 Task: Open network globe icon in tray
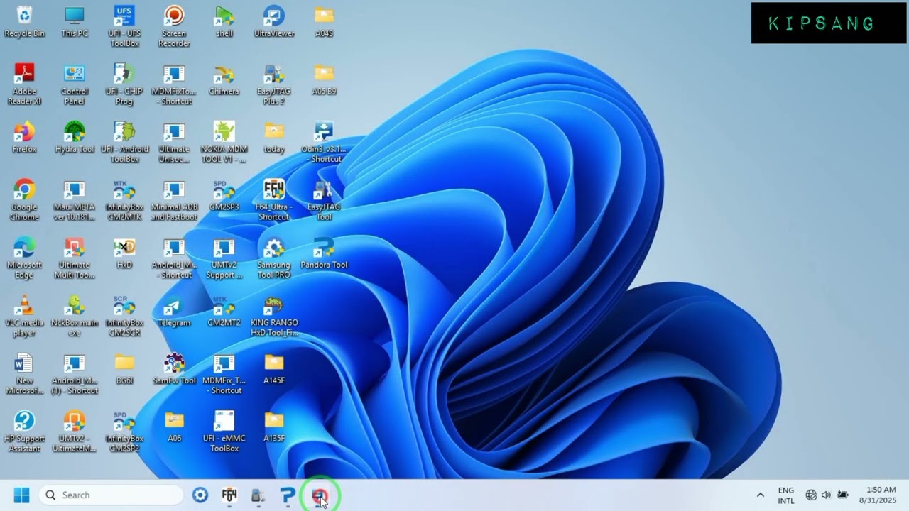811,495
